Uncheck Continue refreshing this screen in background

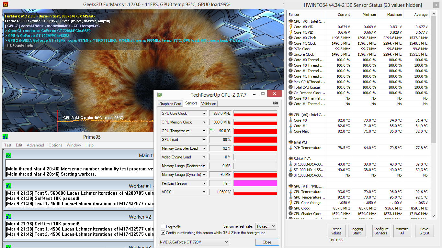163,232
